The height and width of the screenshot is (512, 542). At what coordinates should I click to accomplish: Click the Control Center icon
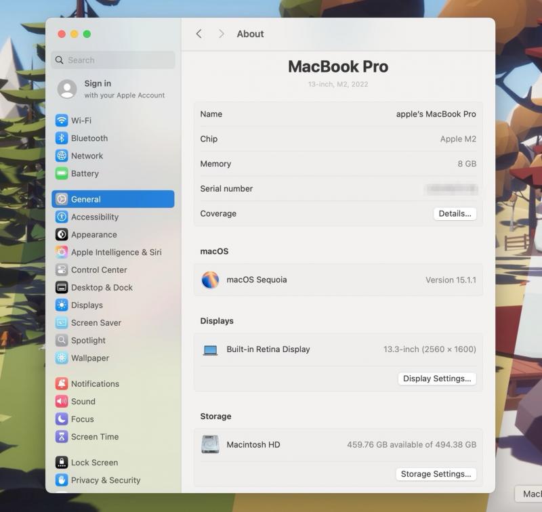click(62, 270)
